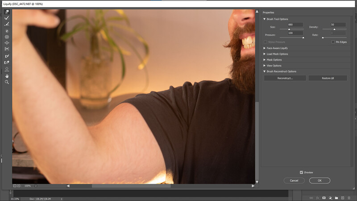Collapse the Brush Tool Options section
The image size is (357, 201).
(264, 19)
